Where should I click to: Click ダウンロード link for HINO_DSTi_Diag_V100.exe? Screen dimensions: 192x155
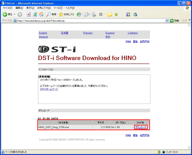tap(141, 127)
